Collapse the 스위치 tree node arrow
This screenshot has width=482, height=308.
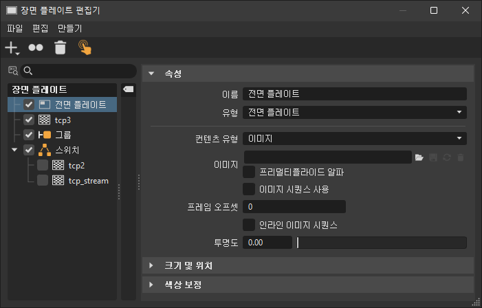click(14, 150)
